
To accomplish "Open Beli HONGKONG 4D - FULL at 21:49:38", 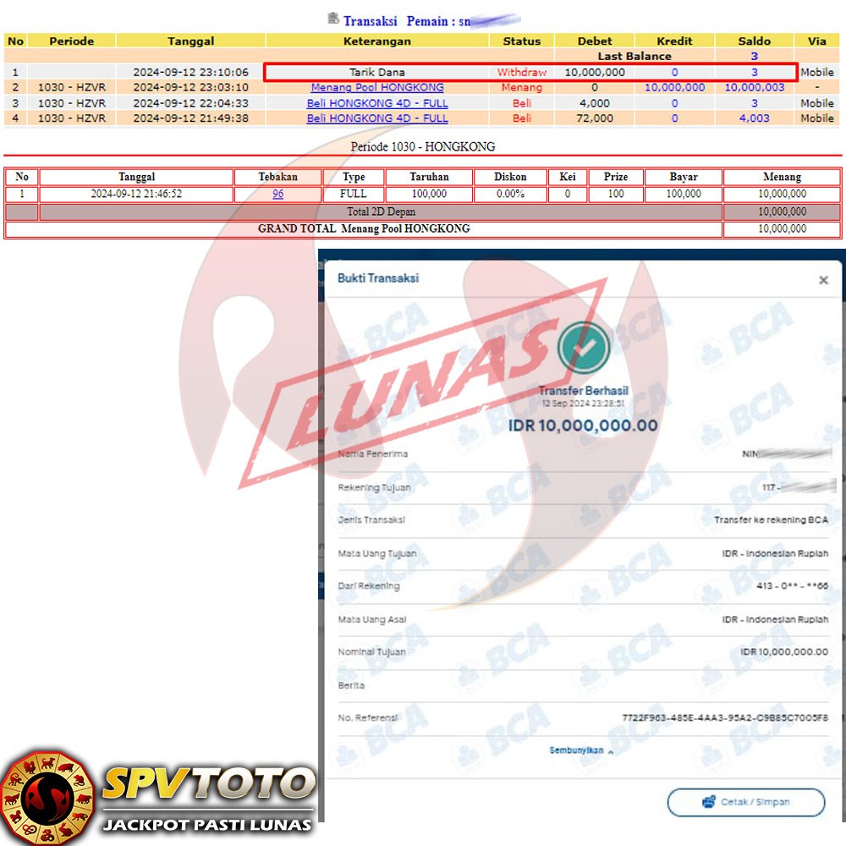I will click(377, 118).
